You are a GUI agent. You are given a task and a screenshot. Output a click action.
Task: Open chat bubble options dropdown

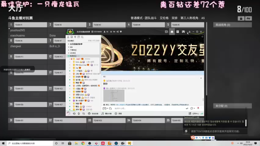tap(192, 108)
